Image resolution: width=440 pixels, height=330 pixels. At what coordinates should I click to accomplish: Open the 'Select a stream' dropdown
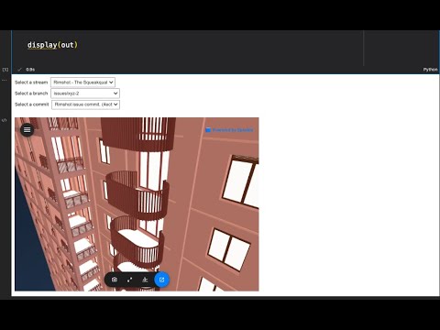(82, 82)
